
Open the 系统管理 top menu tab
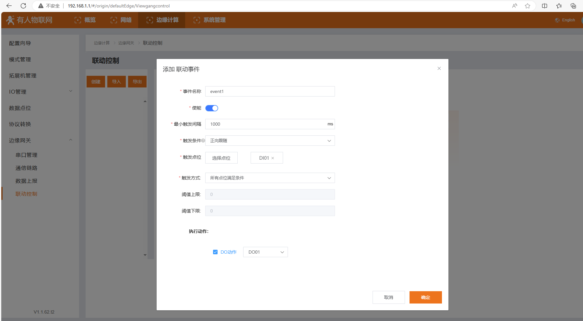coord(210,20)
